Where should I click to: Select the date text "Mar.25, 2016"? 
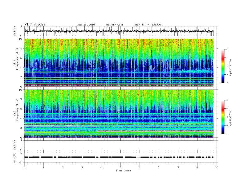coord(86,25)
